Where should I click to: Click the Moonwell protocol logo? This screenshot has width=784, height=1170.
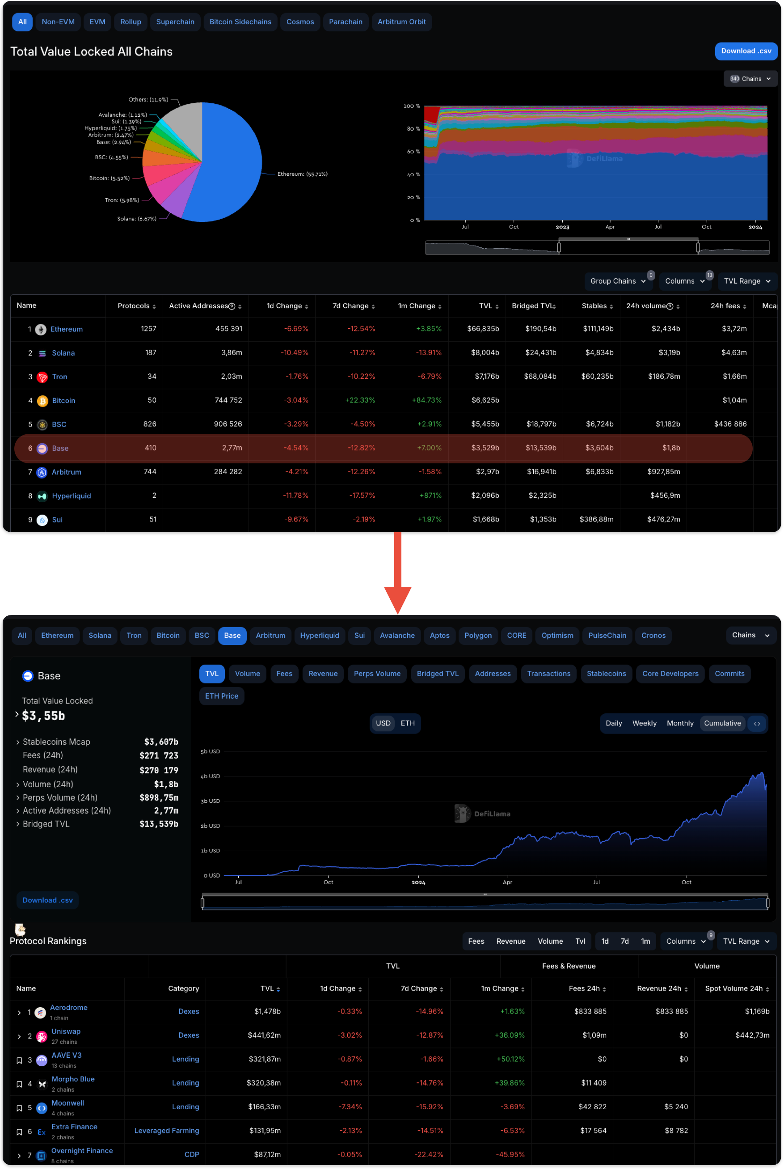coord(42,1108)
